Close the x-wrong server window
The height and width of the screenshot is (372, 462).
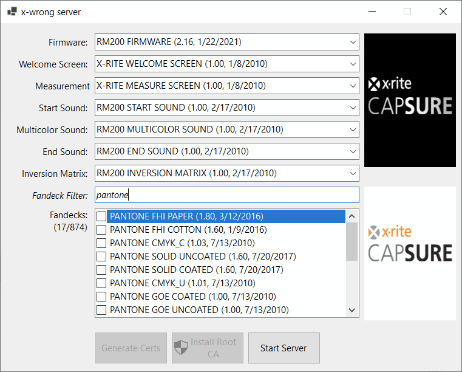(x=443, y=12)
